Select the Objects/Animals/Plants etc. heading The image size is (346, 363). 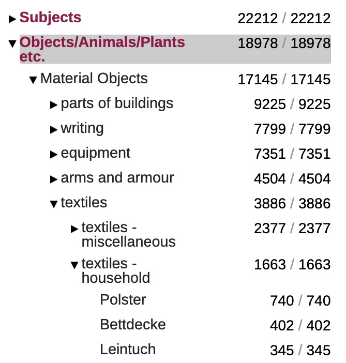pos(102,49)
